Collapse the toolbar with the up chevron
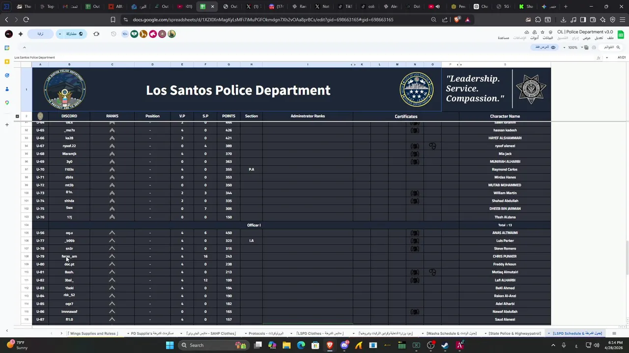 (24, 48)
